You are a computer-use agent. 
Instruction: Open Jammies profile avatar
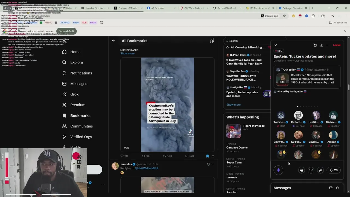(115, 166)
